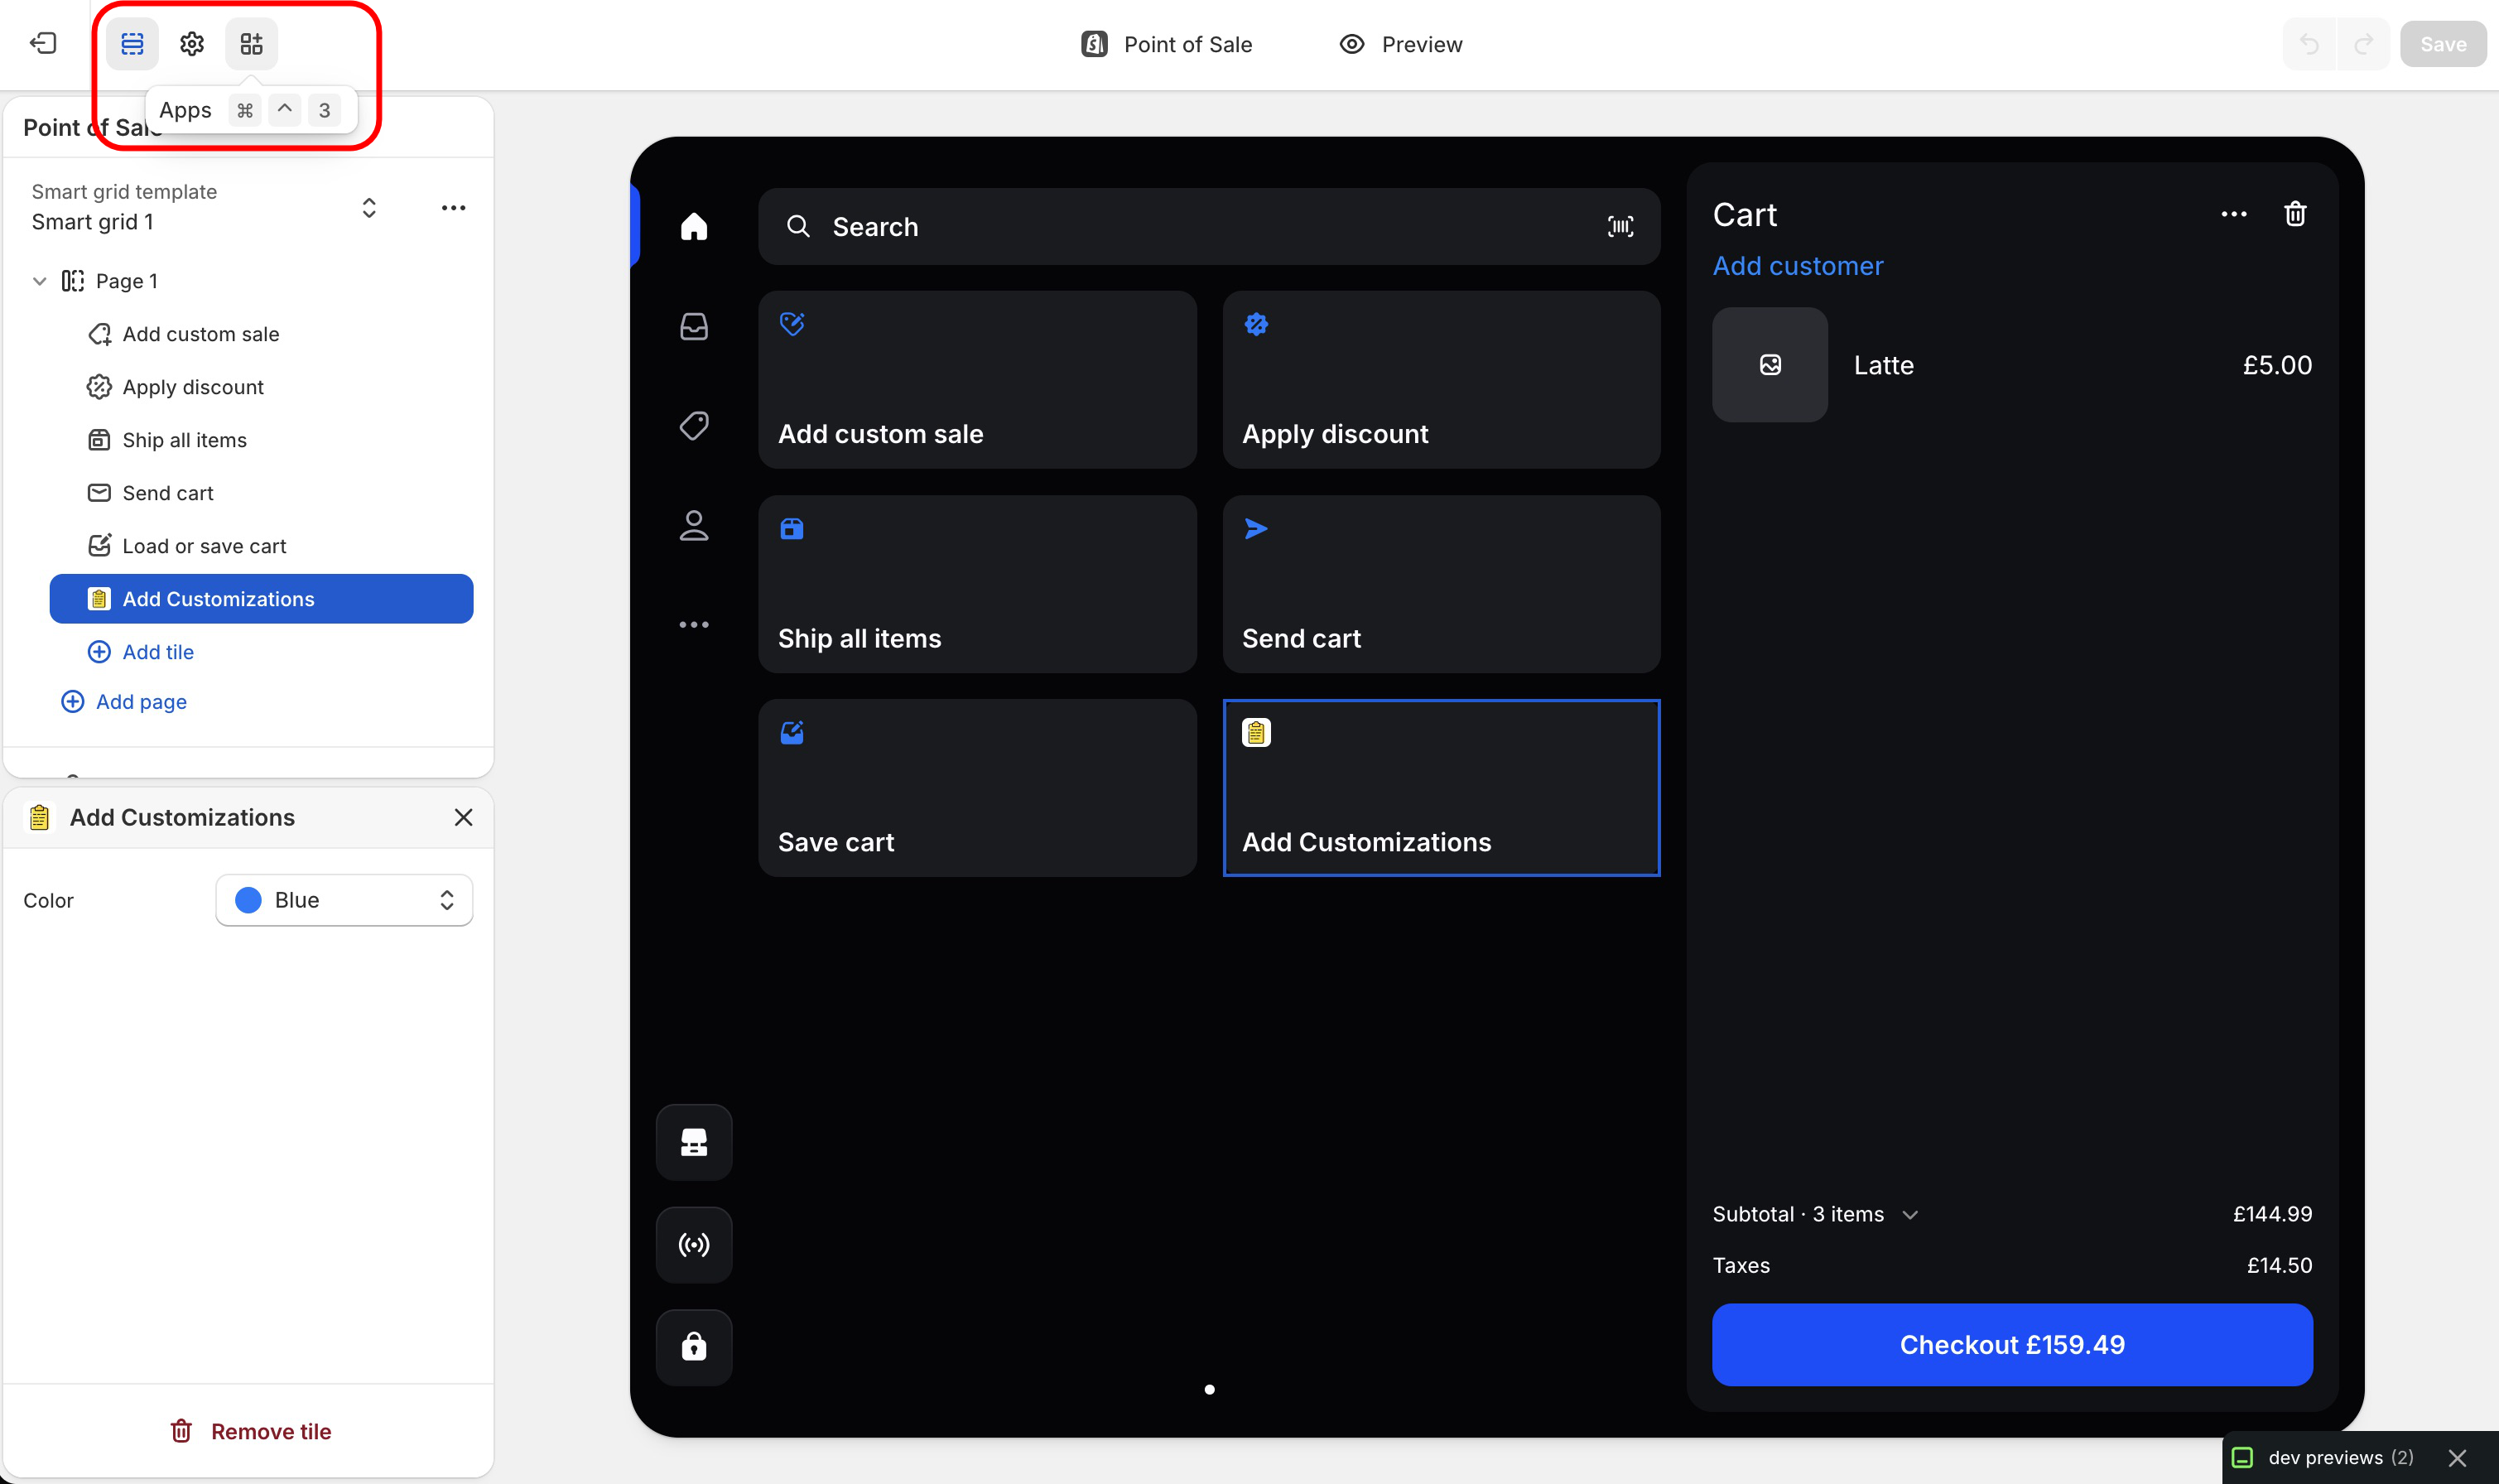2499x1484 pixels.
Task: Click the Save button
Action: point(2443,44)
